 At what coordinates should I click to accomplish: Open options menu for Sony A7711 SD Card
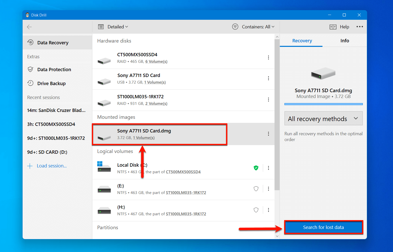coord(268,78)
